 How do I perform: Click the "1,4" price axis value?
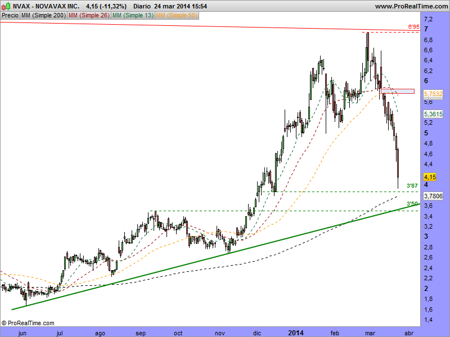coord(429,320)
